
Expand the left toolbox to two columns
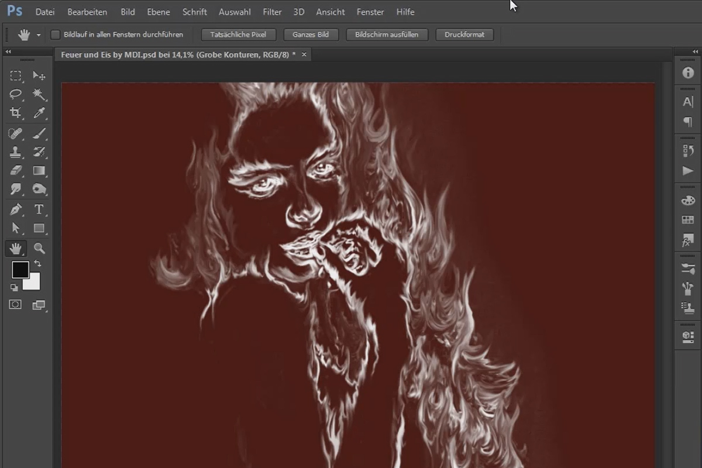[9, 51]
